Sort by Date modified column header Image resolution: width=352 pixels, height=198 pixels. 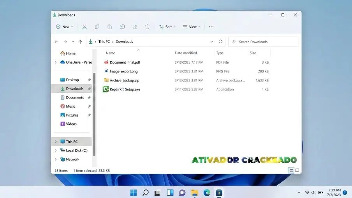point(186,53)
